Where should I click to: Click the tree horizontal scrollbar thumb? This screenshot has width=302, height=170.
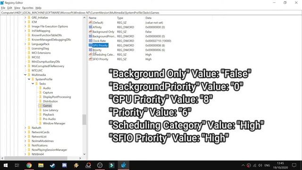(x=36, y=158)
